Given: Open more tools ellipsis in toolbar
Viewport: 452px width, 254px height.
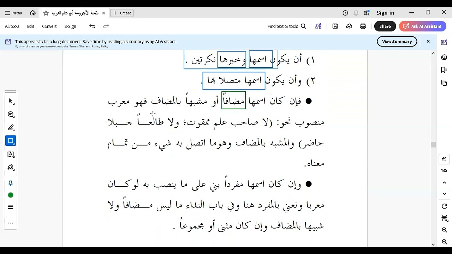Looking at the screenshot, I should click(11, 223).
